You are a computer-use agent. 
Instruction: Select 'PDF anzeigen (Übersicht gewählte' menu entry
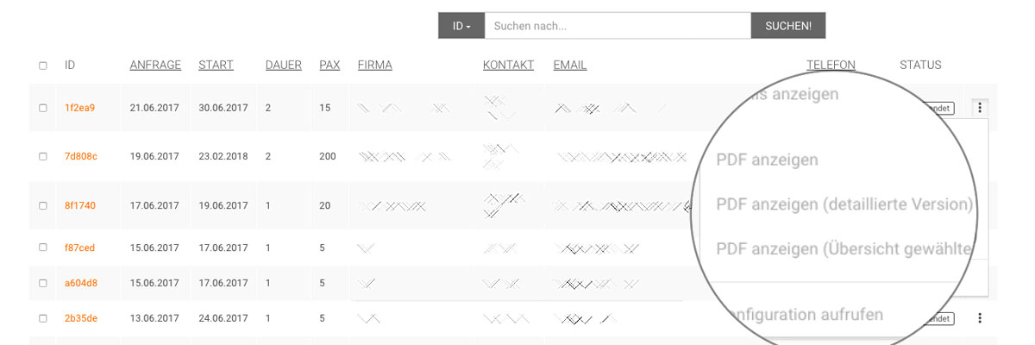[844, 249]
